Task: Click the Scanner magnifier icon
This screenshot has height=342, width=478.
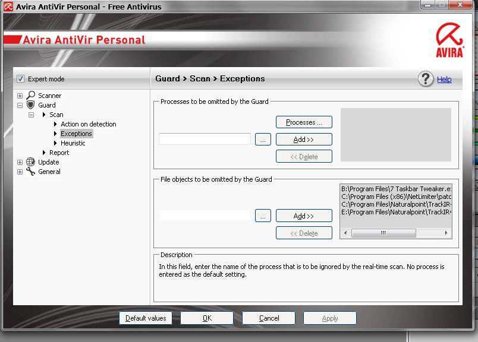Action: [x=31, y=96]
